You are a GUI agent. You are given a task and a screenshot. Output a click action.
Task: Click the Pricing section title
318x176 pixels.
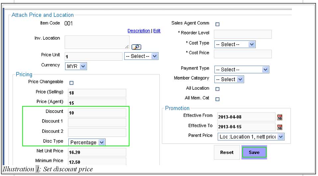pyautogui.click(x=24, y=75)
